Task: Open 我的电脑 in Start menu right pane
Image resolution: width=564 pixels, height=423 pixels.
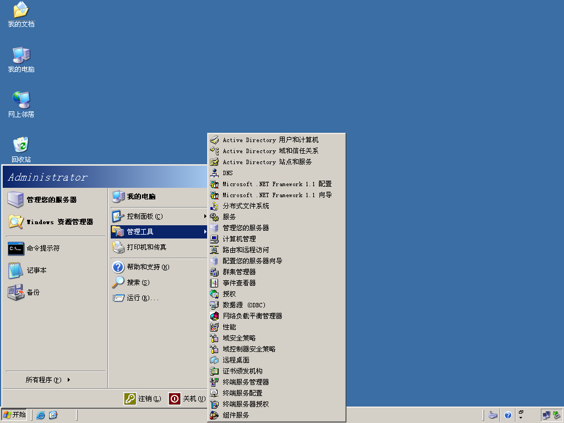Action: 159,197
